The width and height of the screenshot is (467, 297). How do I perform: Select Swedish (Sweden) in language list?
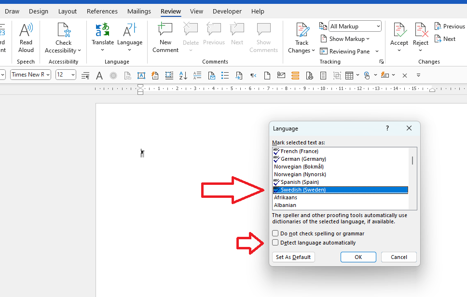coord(341,190)
